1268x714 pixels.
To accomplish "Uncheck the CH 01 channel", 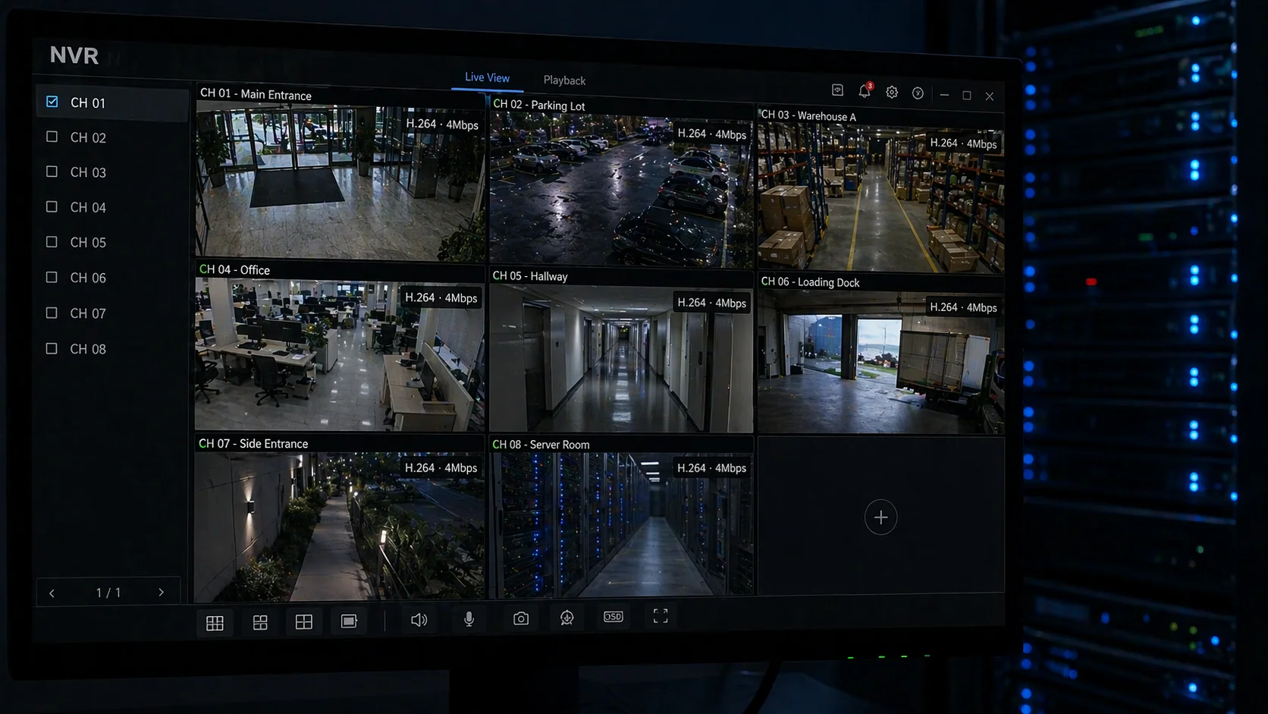I will (x=52, y=100).
